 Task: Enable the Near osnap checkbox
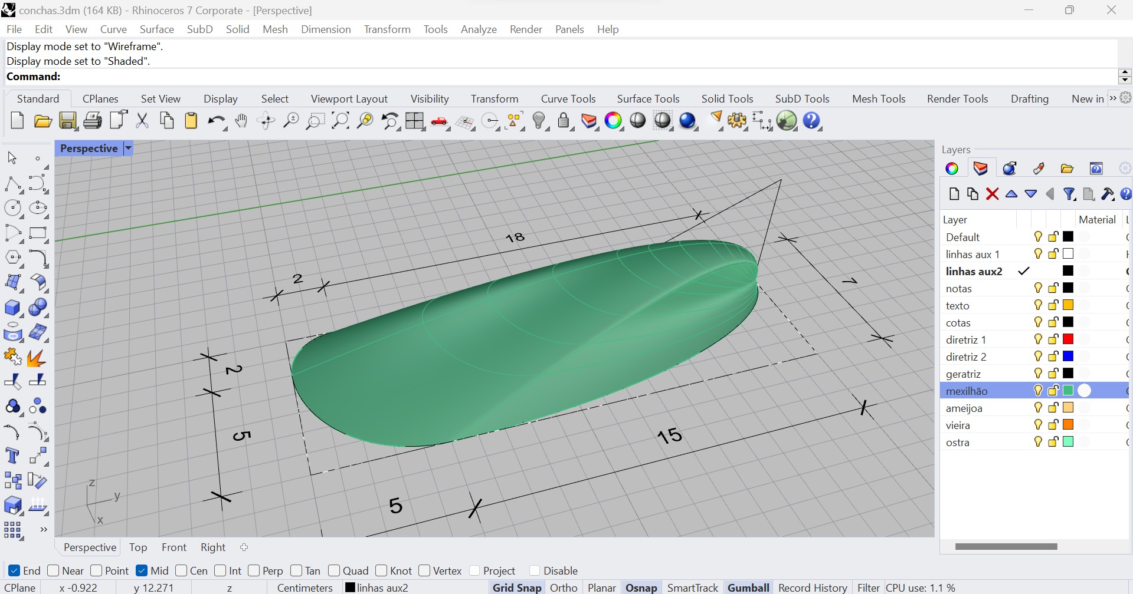(53, 570)
